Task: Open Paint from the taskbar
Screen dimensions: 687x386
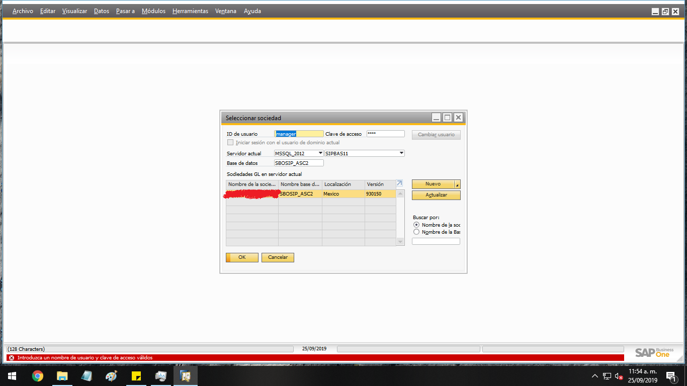Action: point(111,376)
